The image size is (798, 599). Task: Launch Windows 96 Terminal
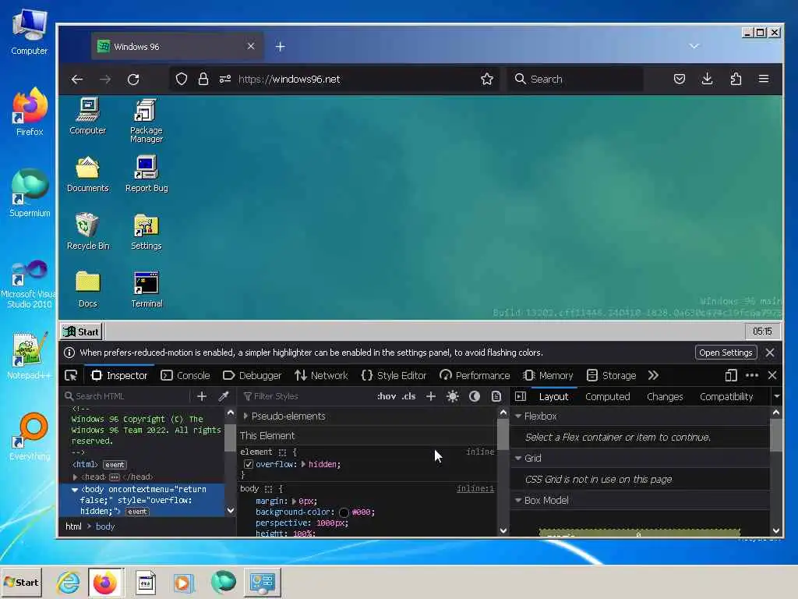pyautogui.click(x=147, y=289)
